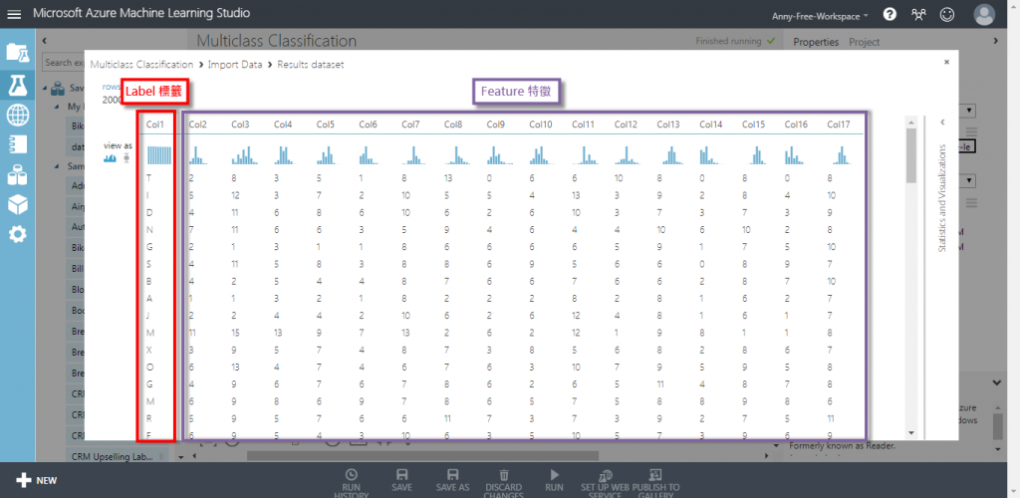Click the quick help pane down arrow

point(998,448)
